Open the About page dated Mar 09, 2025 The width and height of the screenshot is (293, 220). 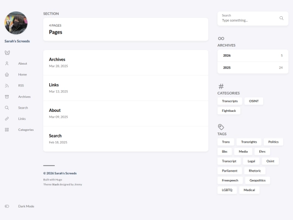click(x=126, y=114)
